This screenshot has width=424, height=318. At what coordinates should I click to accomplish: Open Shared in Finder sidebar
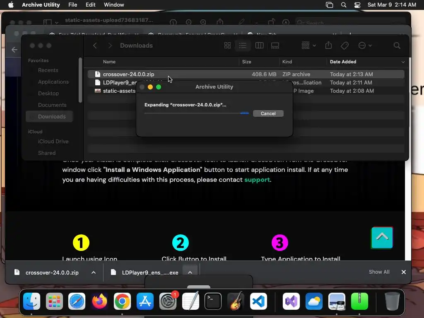coord(47,153)
